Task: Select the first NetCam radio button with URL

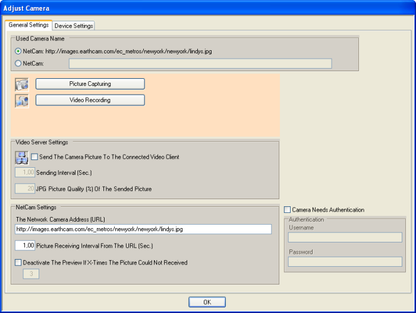Action: click(x=18, y=52)
